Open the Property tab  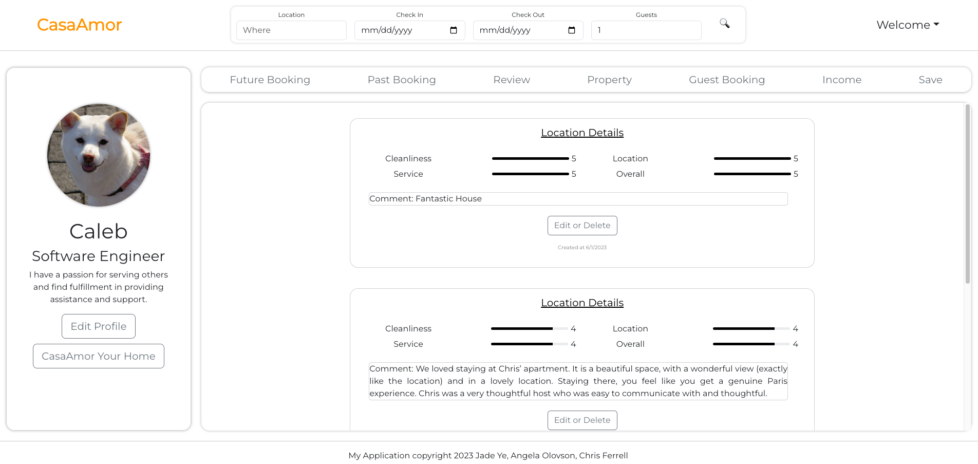point(609,80)
